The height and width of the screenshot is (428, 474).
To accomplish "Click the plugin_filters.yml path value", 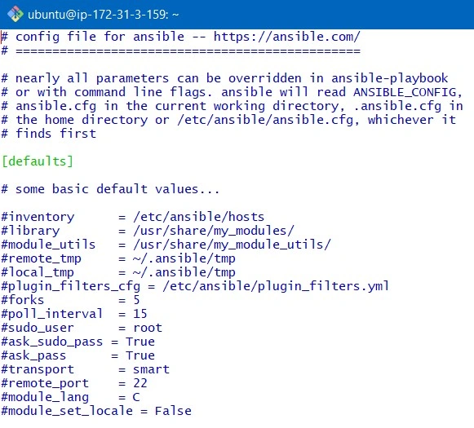I will (276, 286).
